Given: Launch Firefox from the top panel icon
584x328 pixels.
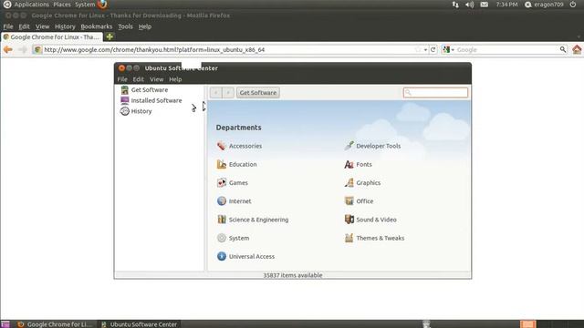Looking at the screenshot, I should 102,5.
